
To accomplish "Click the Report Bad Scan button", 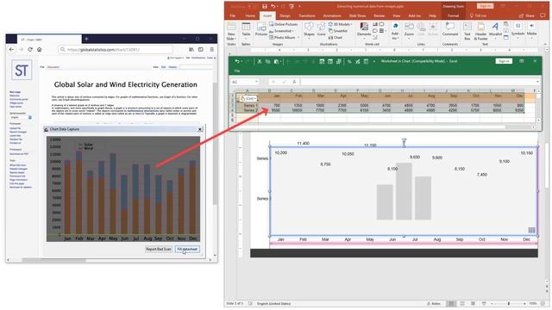I will tap(159, 249).
